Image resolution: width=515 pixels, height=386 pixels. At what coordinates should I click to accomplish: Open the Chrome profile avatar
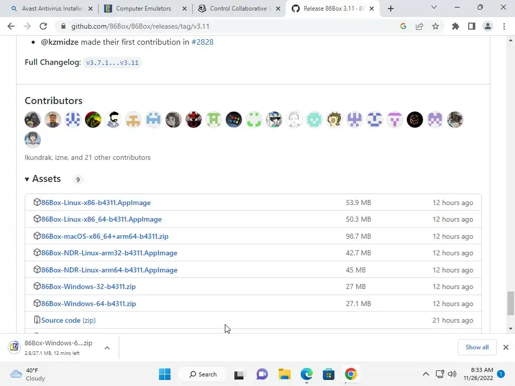coord(488,26)
